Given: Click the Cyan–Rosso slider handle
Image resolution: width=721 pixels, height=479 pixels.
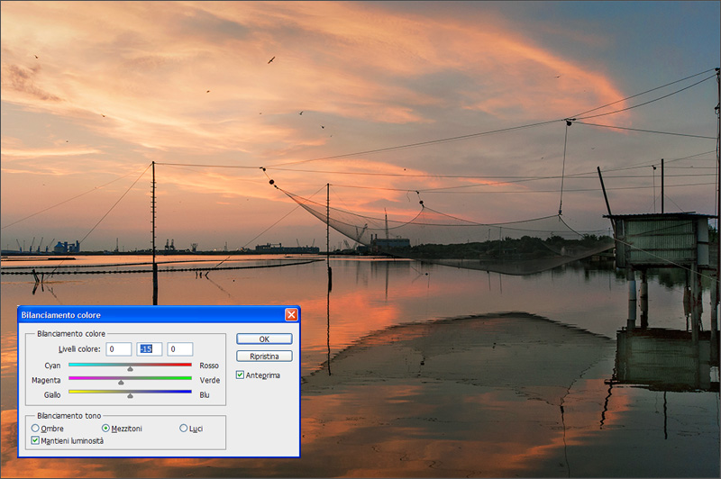Looking at the screenshot, I should 130,368.
